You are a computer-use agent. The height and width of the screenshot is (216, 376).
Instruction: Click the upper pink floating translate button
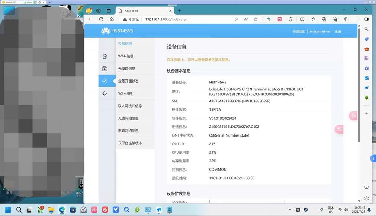coord(354,116)
